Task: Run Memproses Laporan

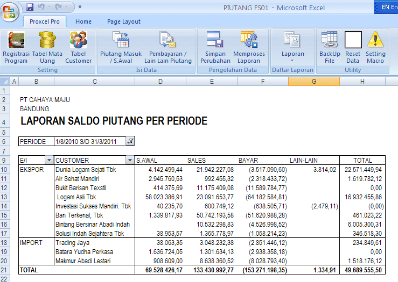Action: pyautogui.click(x=249, y=47)
